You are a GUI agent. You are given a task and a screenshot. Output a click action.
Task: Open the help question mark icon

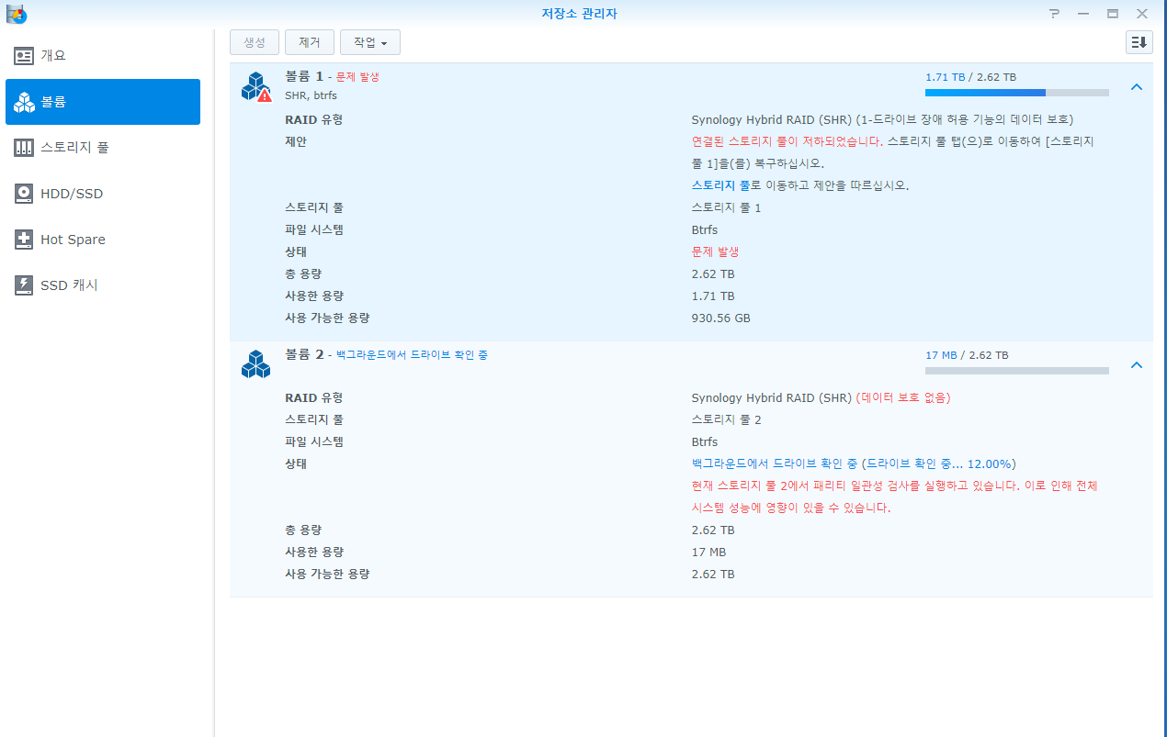[x=1054, y=14]
